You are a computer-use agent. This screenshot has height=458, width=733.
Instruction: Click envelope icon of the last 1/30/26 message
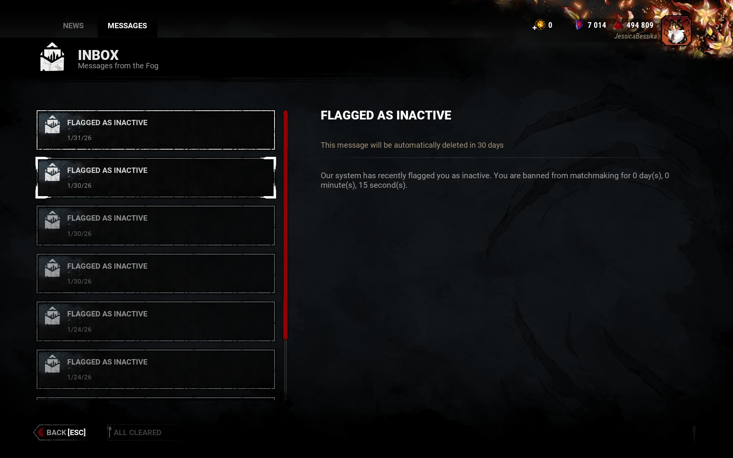pos(52,268)
